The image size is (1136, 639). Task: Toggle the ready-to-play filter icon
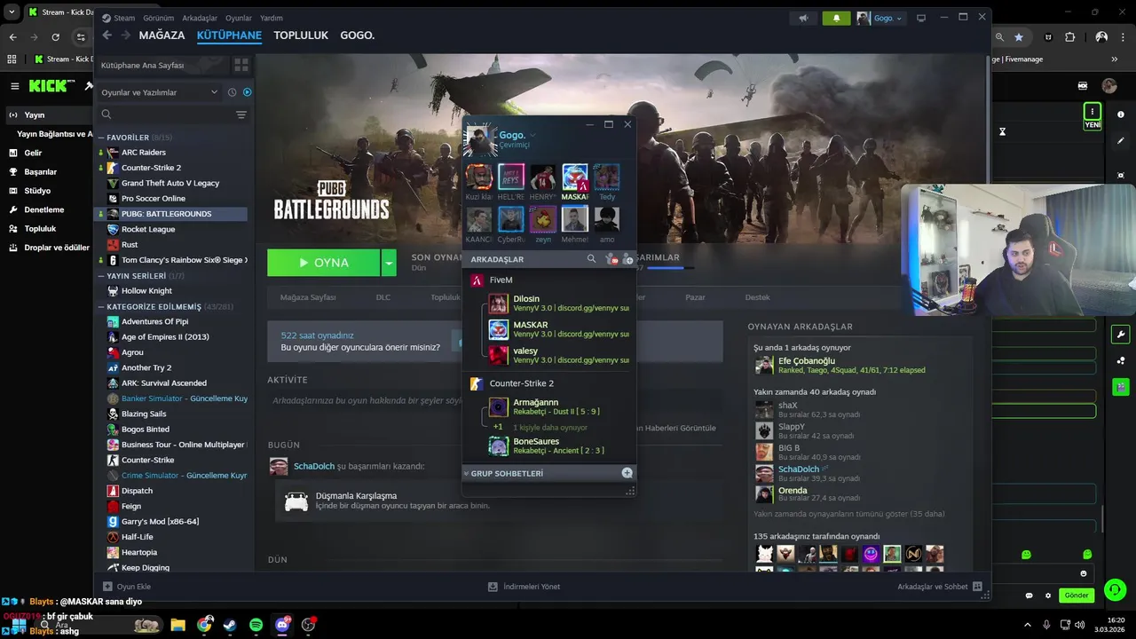[x=247, y=92]
